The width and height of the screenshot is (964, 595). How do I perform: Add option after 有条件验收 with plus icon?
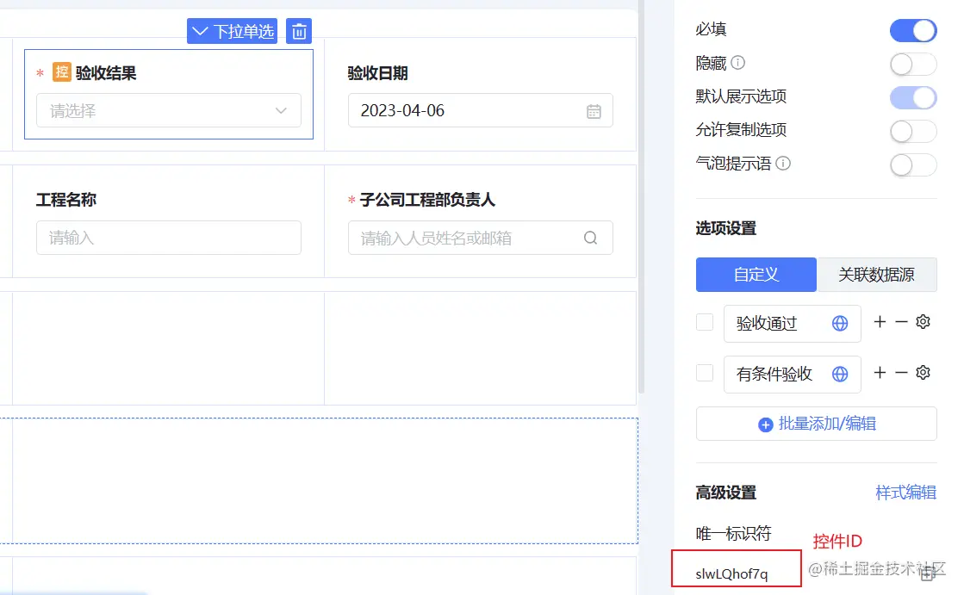pyautogui.click(x=880, y=373)
